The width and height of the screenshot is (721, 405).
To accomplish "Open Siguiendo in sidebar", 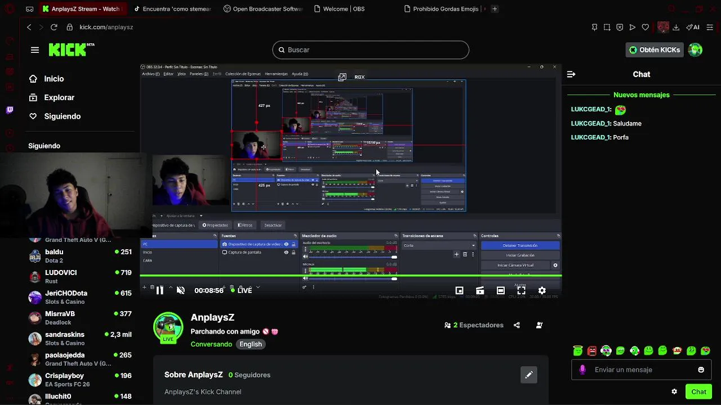I will tap(62, 116).
